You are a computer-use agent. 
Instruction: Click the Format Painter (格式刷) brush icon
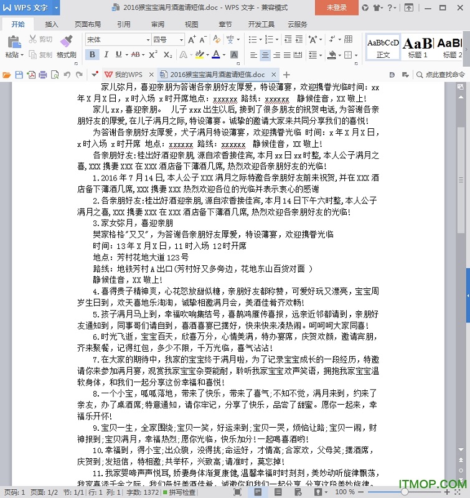point(67,42)
